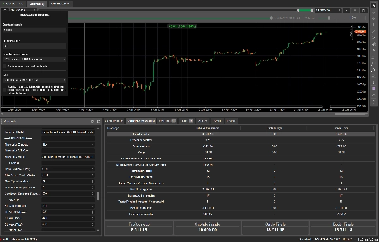
Task: Toggle the checkbox under the spread dropdown
Action: pos(4,66)
